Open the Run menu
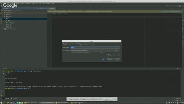Image resolution: width=184 pixels, height=104 pixels. pyautogui.click(x=37, y=3)
